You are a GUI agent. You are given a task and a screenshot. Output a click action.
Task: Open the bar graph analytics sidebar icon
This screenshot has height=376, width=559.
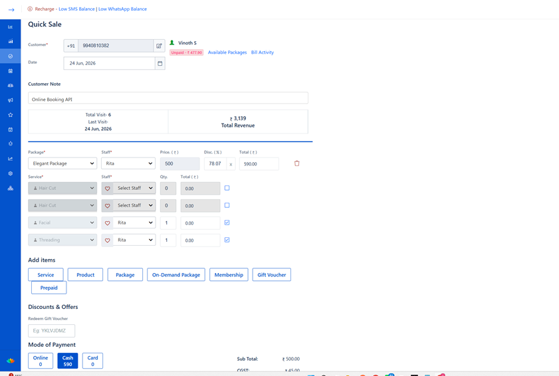tap(11, 41)
